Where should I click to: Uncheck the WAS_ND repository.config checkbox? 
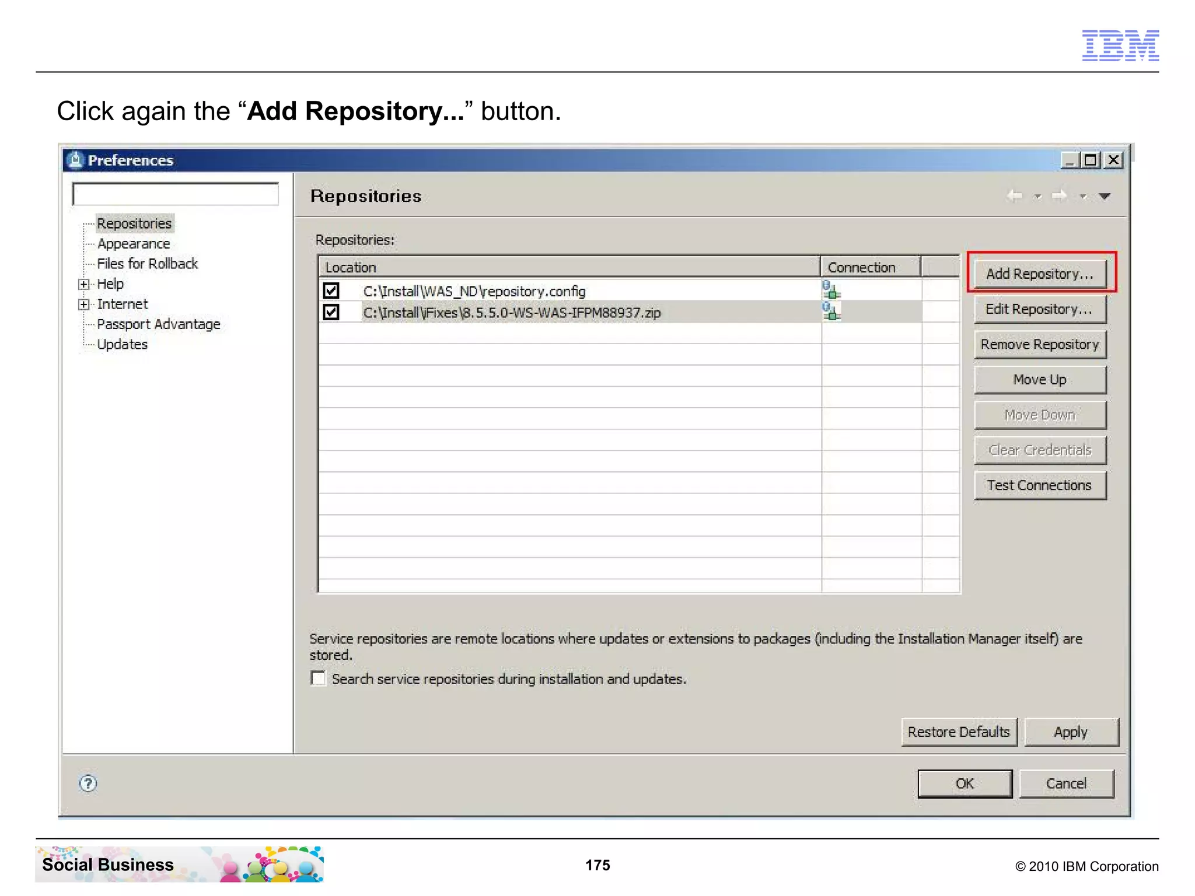331,290
